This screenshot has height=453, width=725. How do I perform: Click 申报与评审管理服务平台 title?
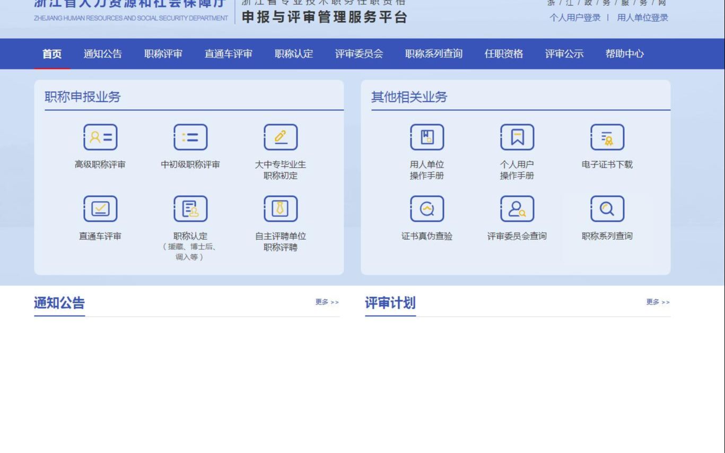pos(325,17)
